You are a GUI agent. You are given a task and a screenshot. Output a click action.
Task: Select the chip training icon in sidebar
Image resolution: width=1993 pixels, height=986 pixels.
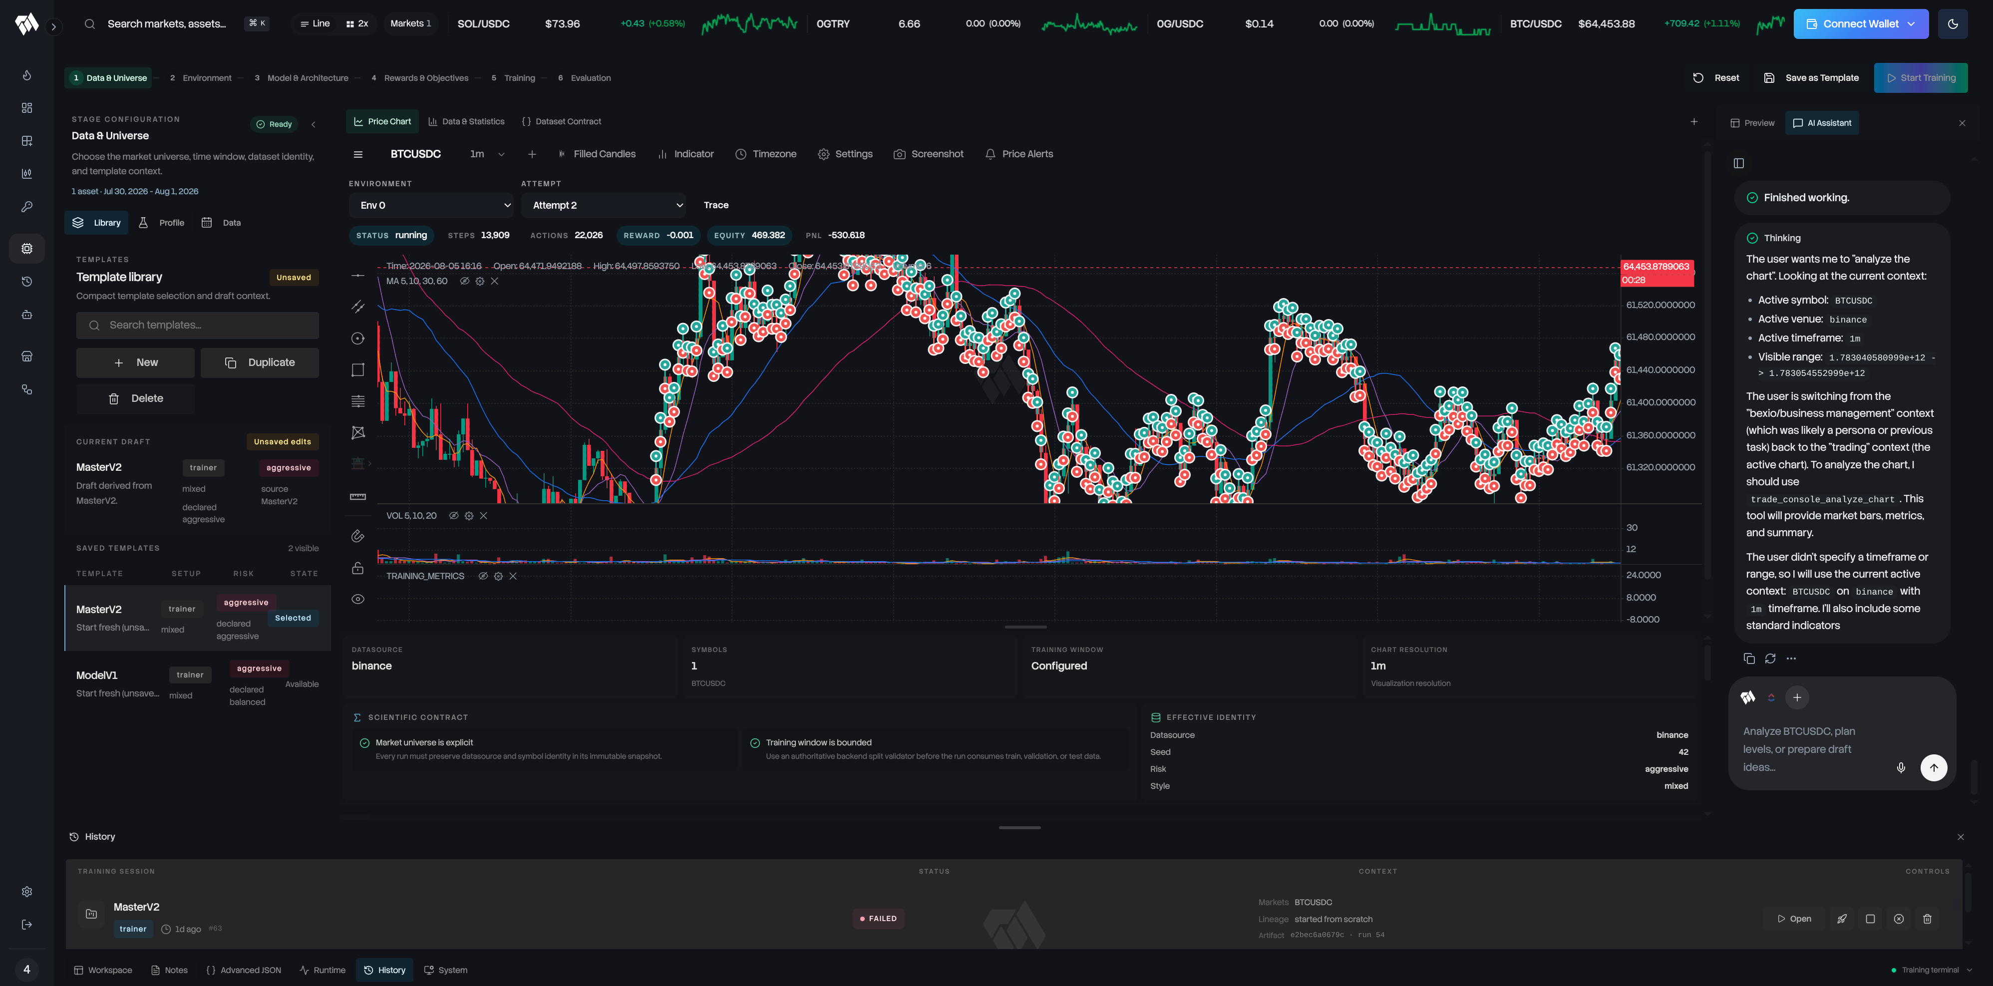[27, 249]
